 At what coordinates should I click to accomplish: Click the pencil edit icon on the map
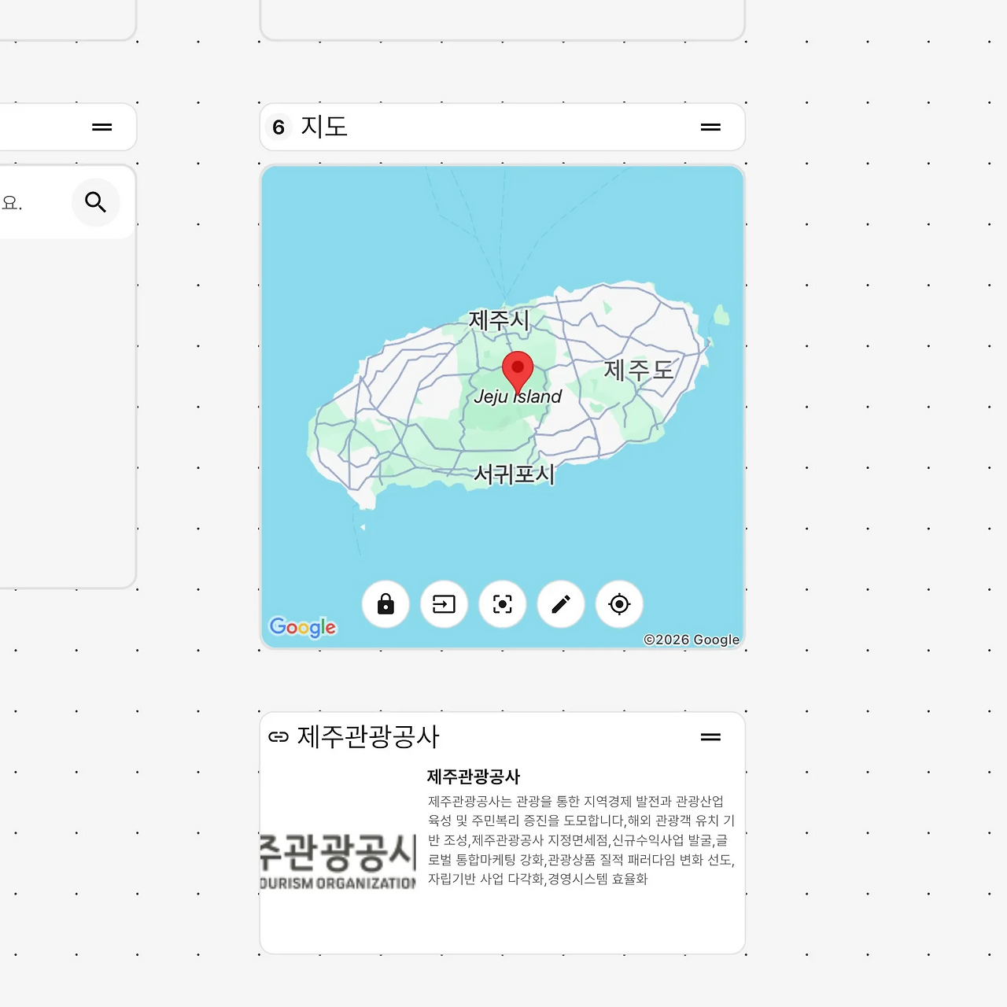point(561,604)
